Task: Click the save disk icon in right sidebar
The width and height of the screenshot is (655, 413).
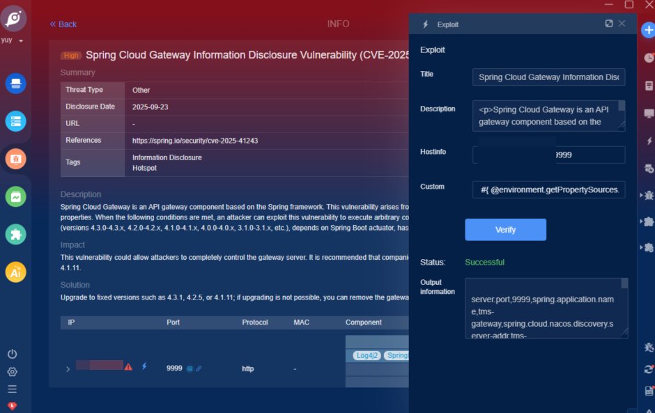Action: tap(649, 391)
